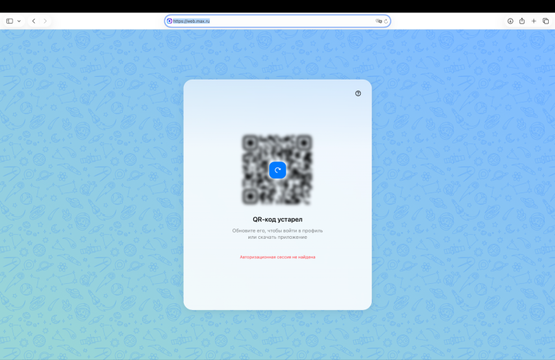The height and width of the screenshot is (360, 555).
Task: Open a new tab with plus
Action: click(533, 21)
